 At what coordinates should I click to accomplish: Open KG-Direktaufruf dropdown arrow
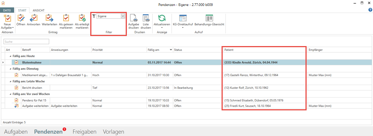183,28
